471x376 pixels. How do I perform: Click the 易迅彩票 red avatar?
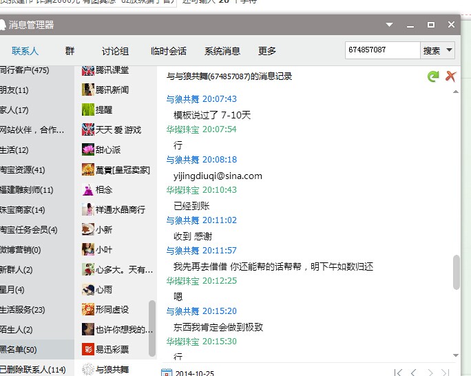tap(88, 350)
